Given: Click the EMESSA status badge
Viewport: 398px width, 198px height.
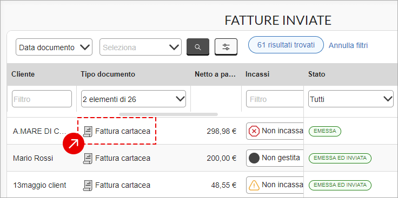Looking at the screenshot, I should coord(325,131).
